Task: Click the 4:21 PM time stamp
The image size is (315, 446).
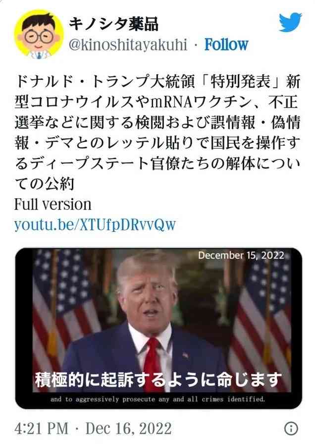Action: coord(42,428)
